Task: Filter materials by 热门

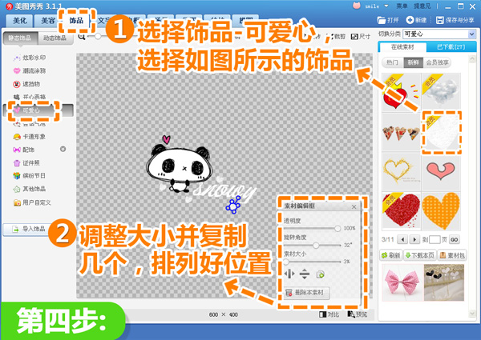Action: pyautogui.click(x=392, y=62)
